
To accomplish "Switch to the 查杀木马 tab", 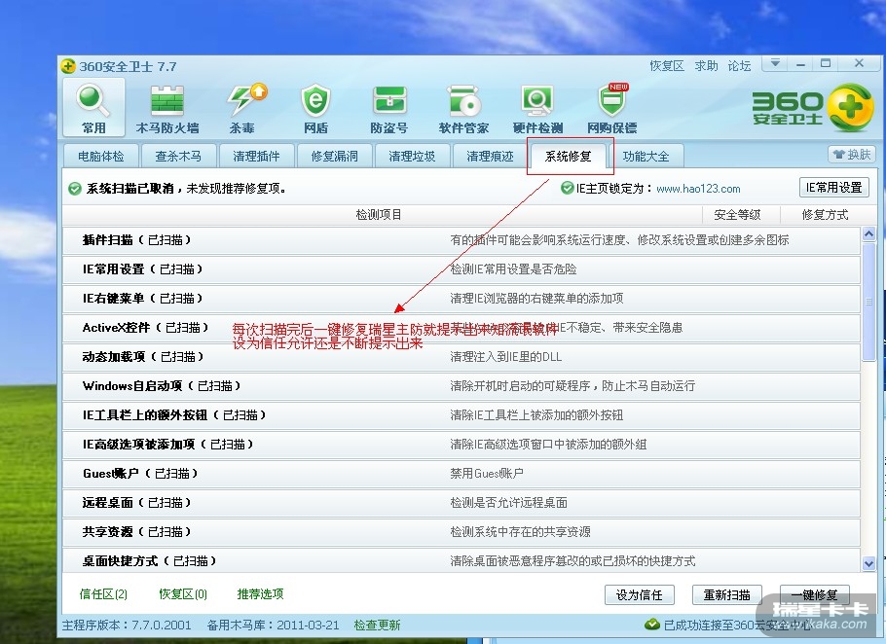I will [178, 156].
